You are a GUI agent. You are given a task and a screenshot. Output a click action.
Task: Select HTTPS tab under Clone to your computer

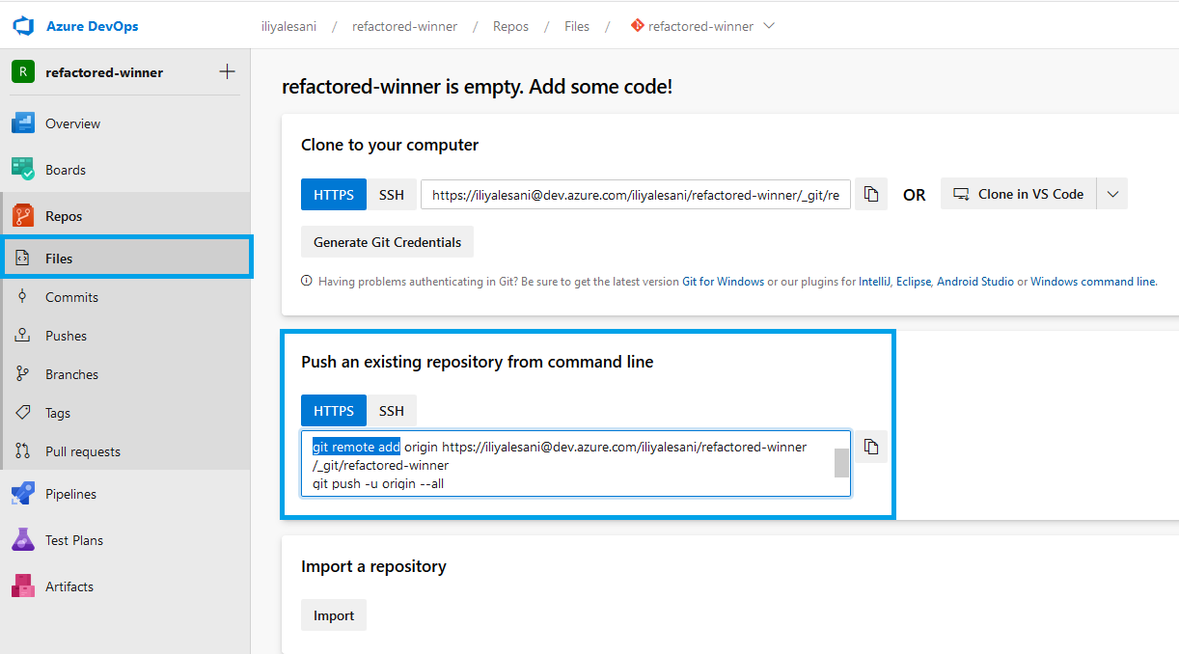pyautogui.click(x=334, y=194)
